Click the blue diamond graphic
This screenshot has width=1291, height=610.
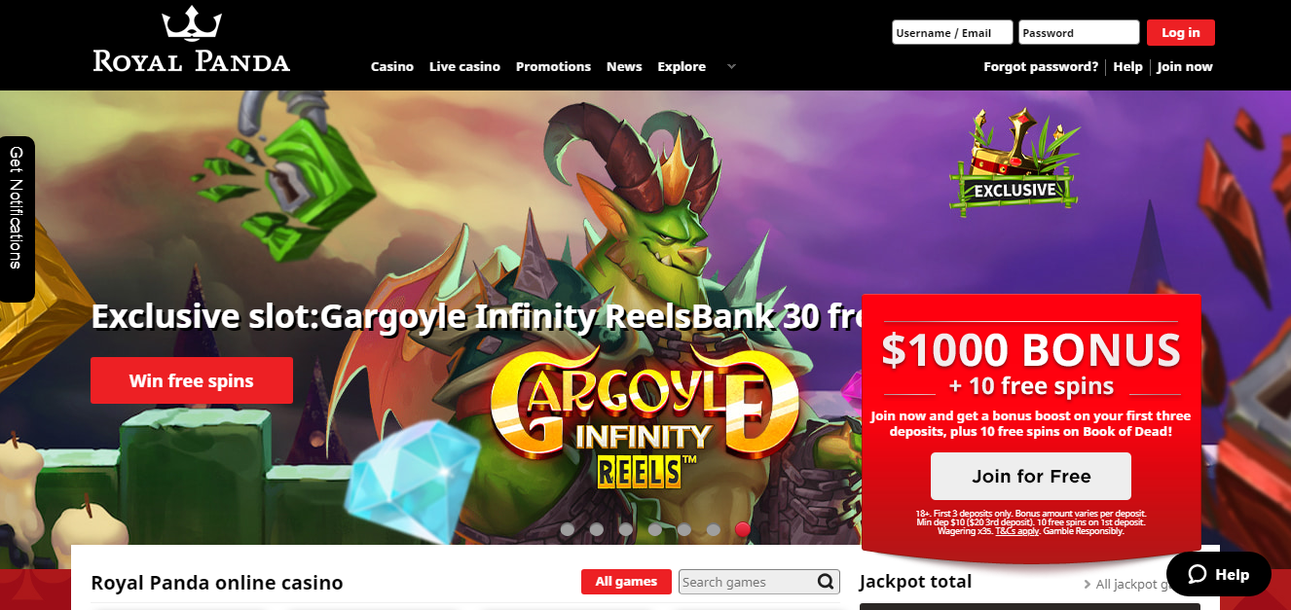click(414, 480)
